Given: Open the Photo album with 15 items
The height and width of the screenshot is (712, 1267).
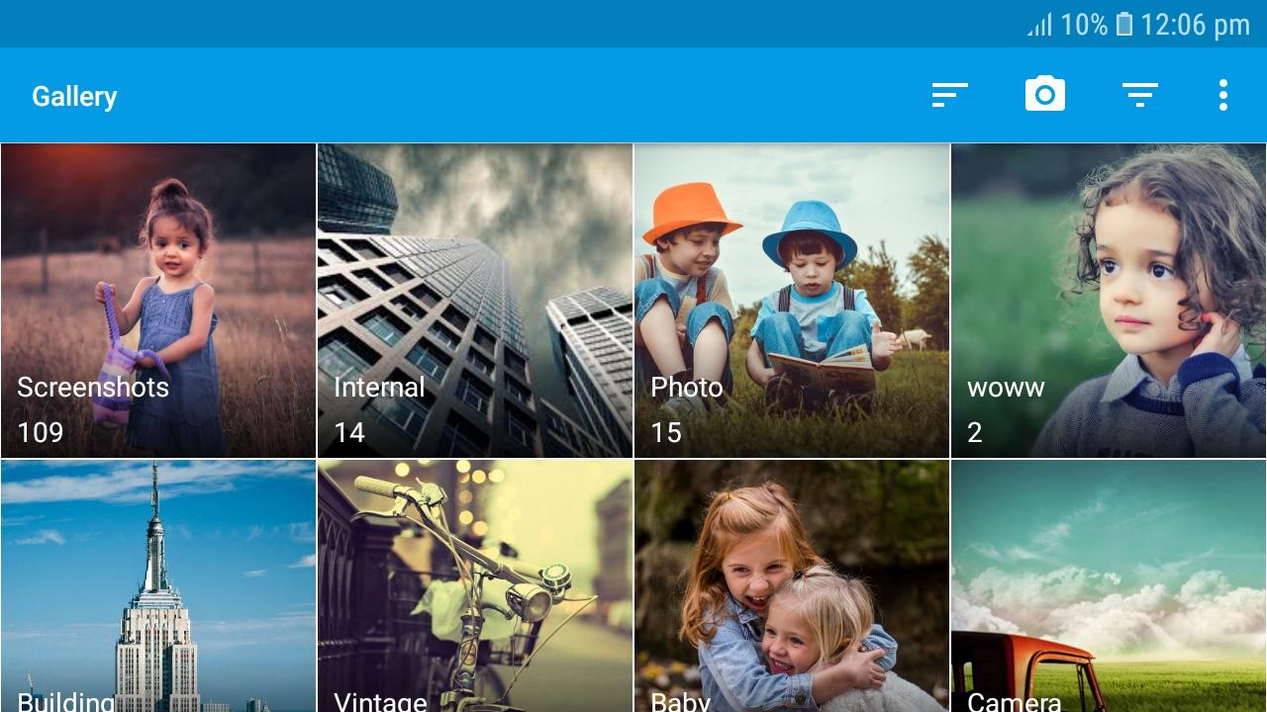Looking at the screenshot, I should click(792, 301).
